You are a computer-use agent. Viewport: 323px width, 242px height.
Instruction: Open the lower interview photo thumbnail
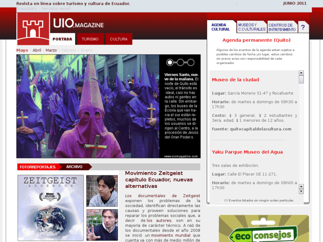pos(102,225)
